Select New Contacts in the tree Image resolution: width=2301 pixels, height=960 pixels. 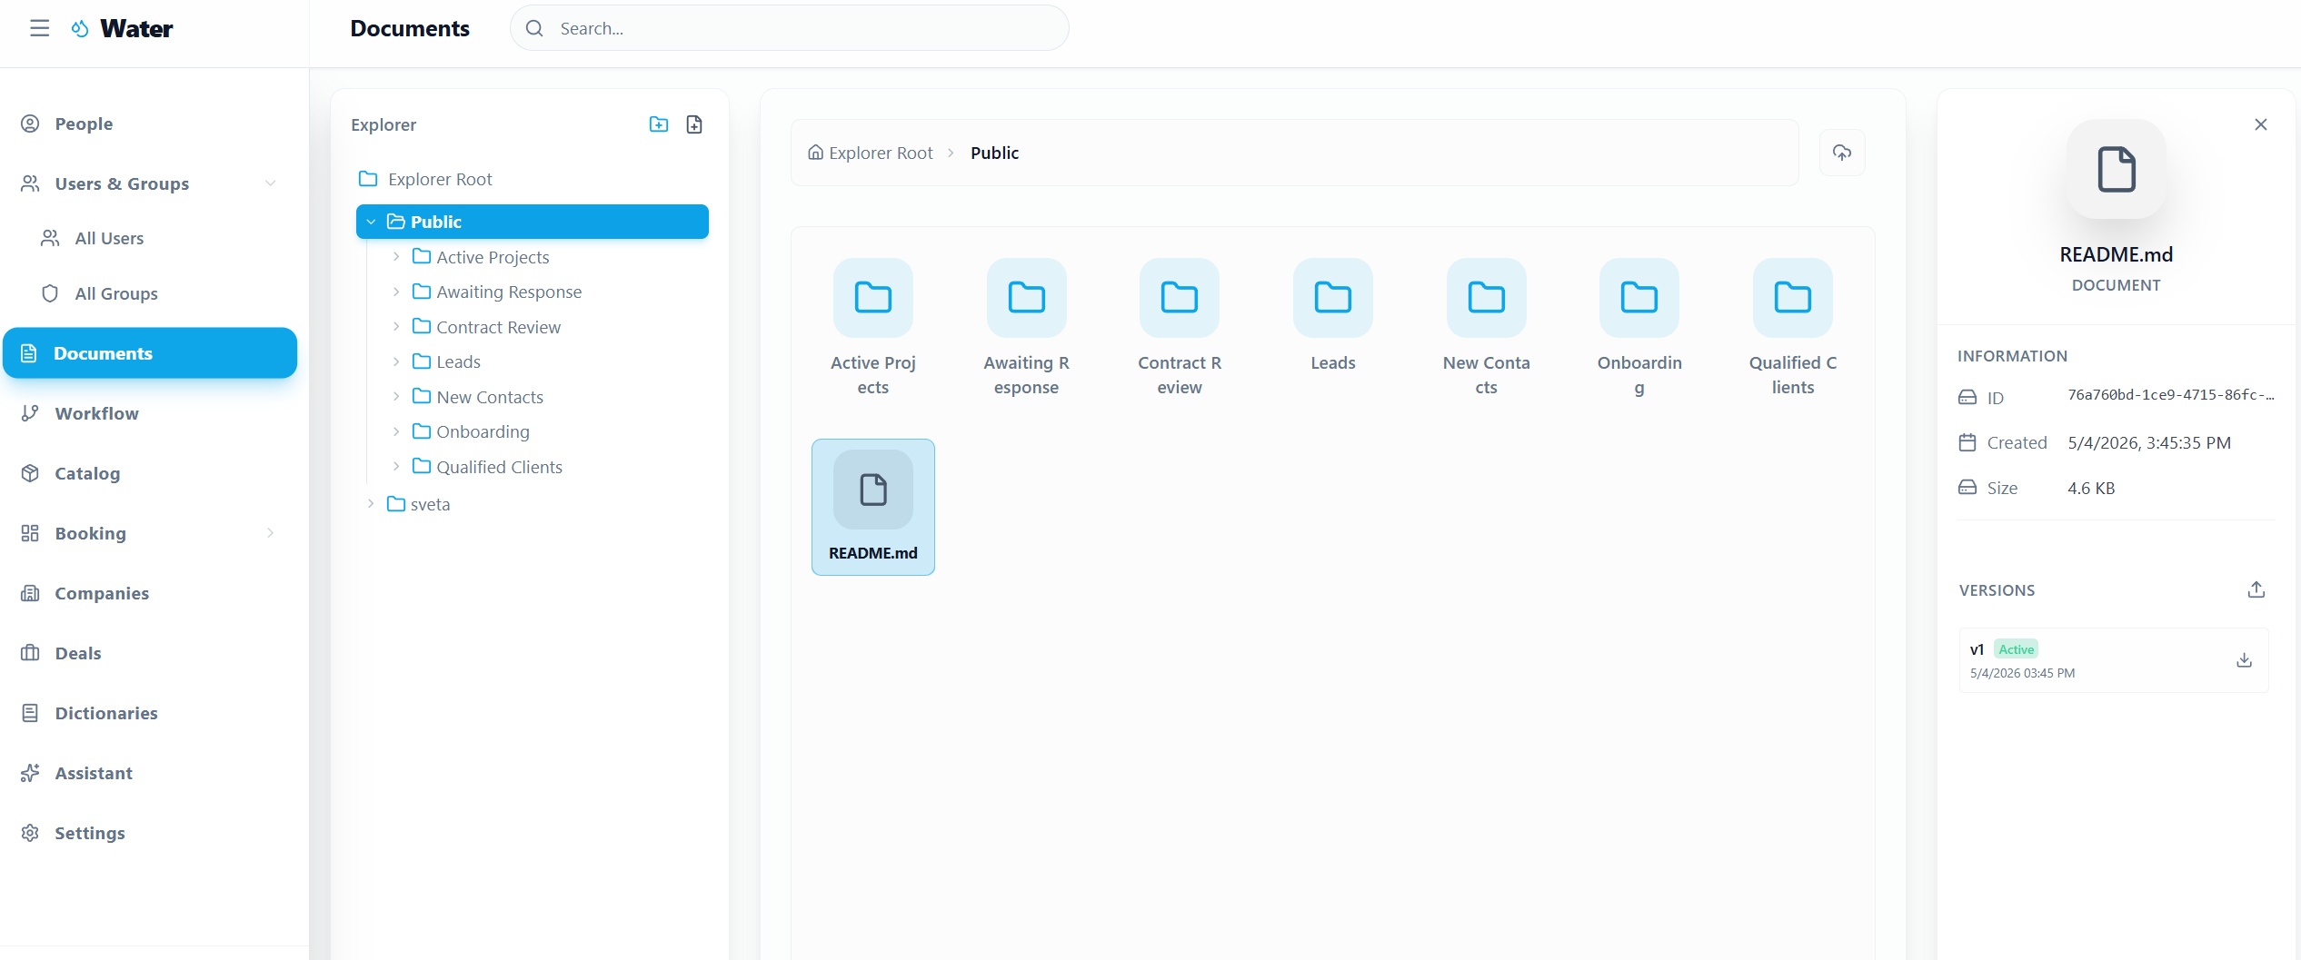point(490,397)
